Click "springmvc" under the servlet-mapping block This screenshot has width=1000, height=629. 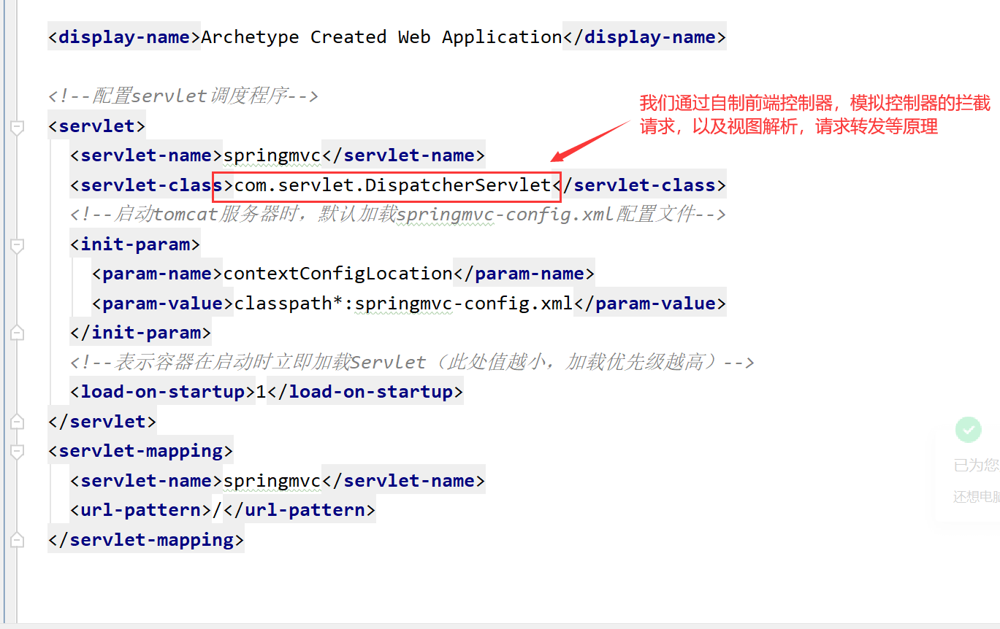[272, 481]
